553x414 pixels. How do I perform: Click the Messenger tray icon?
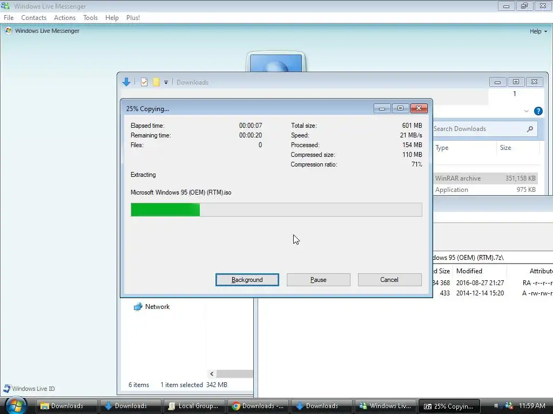(509, 405)
